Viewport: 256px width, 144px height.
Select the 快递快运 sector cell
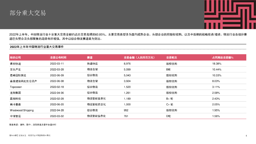(92, 64)
